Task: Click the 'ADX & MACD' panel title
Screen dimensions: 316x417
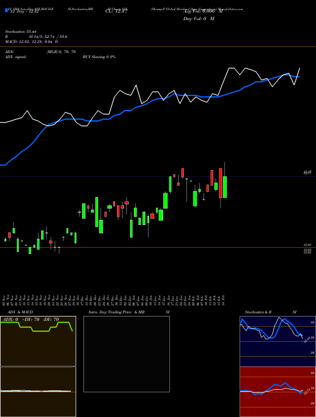Action: [x=20, y=312]
